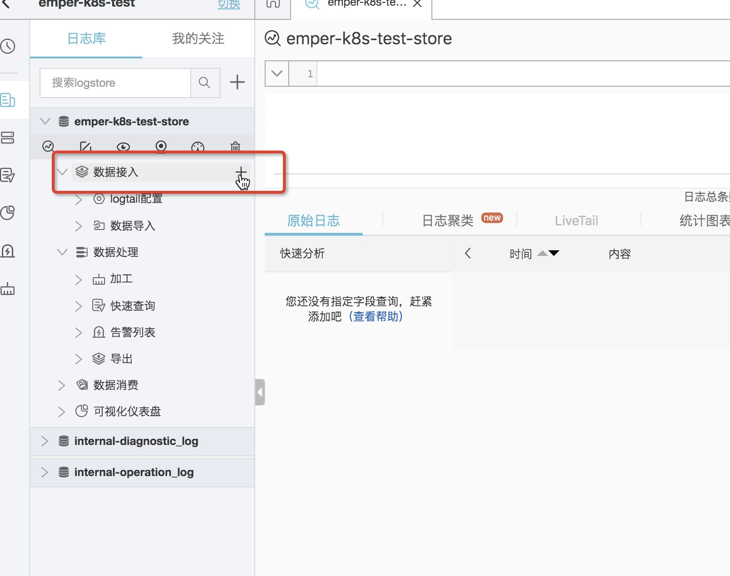Click the home tab icon

[x=273, y=4]
